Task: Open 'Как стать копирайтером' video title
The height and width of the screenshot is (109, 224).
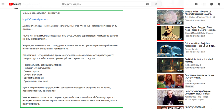Action: tap(198, 92)
